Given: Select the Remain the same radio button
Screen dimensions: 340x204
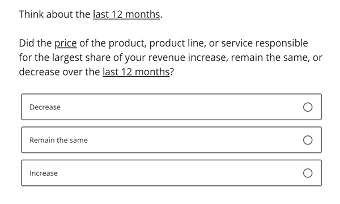Looking at the screenshot, I should (308, 140).
